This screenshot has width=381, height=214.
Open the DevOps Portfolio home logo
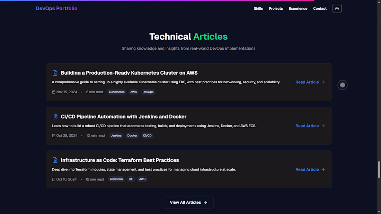56,9
